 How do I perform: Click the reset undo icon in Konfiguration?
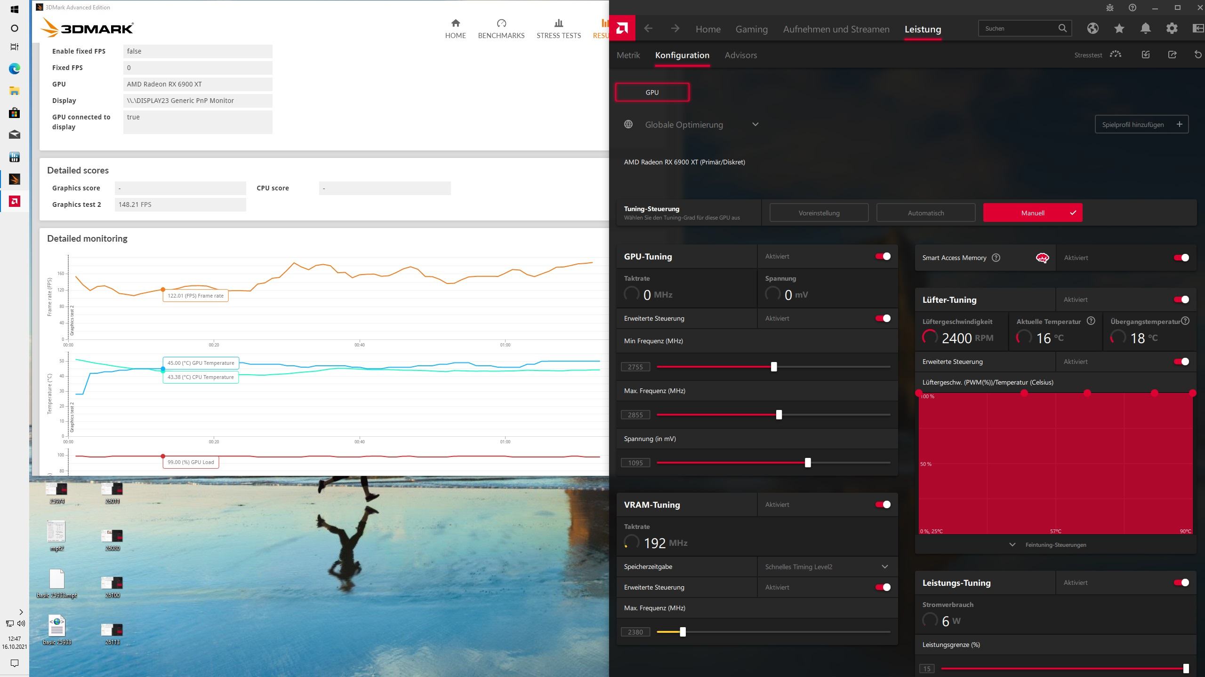(x=1198, y=55)
